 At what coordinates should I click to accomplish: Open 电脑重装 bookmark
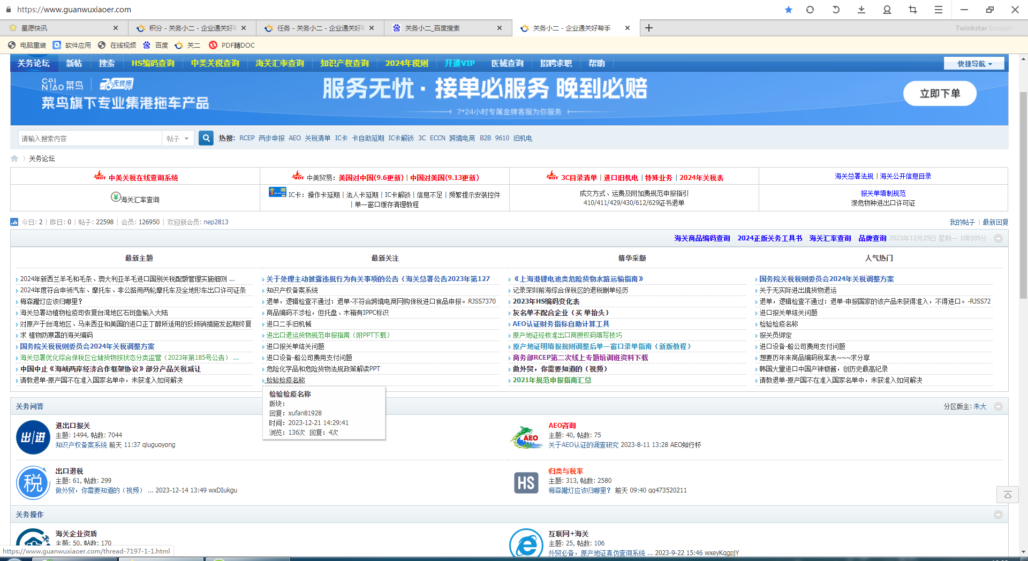[x=27, y=46]
